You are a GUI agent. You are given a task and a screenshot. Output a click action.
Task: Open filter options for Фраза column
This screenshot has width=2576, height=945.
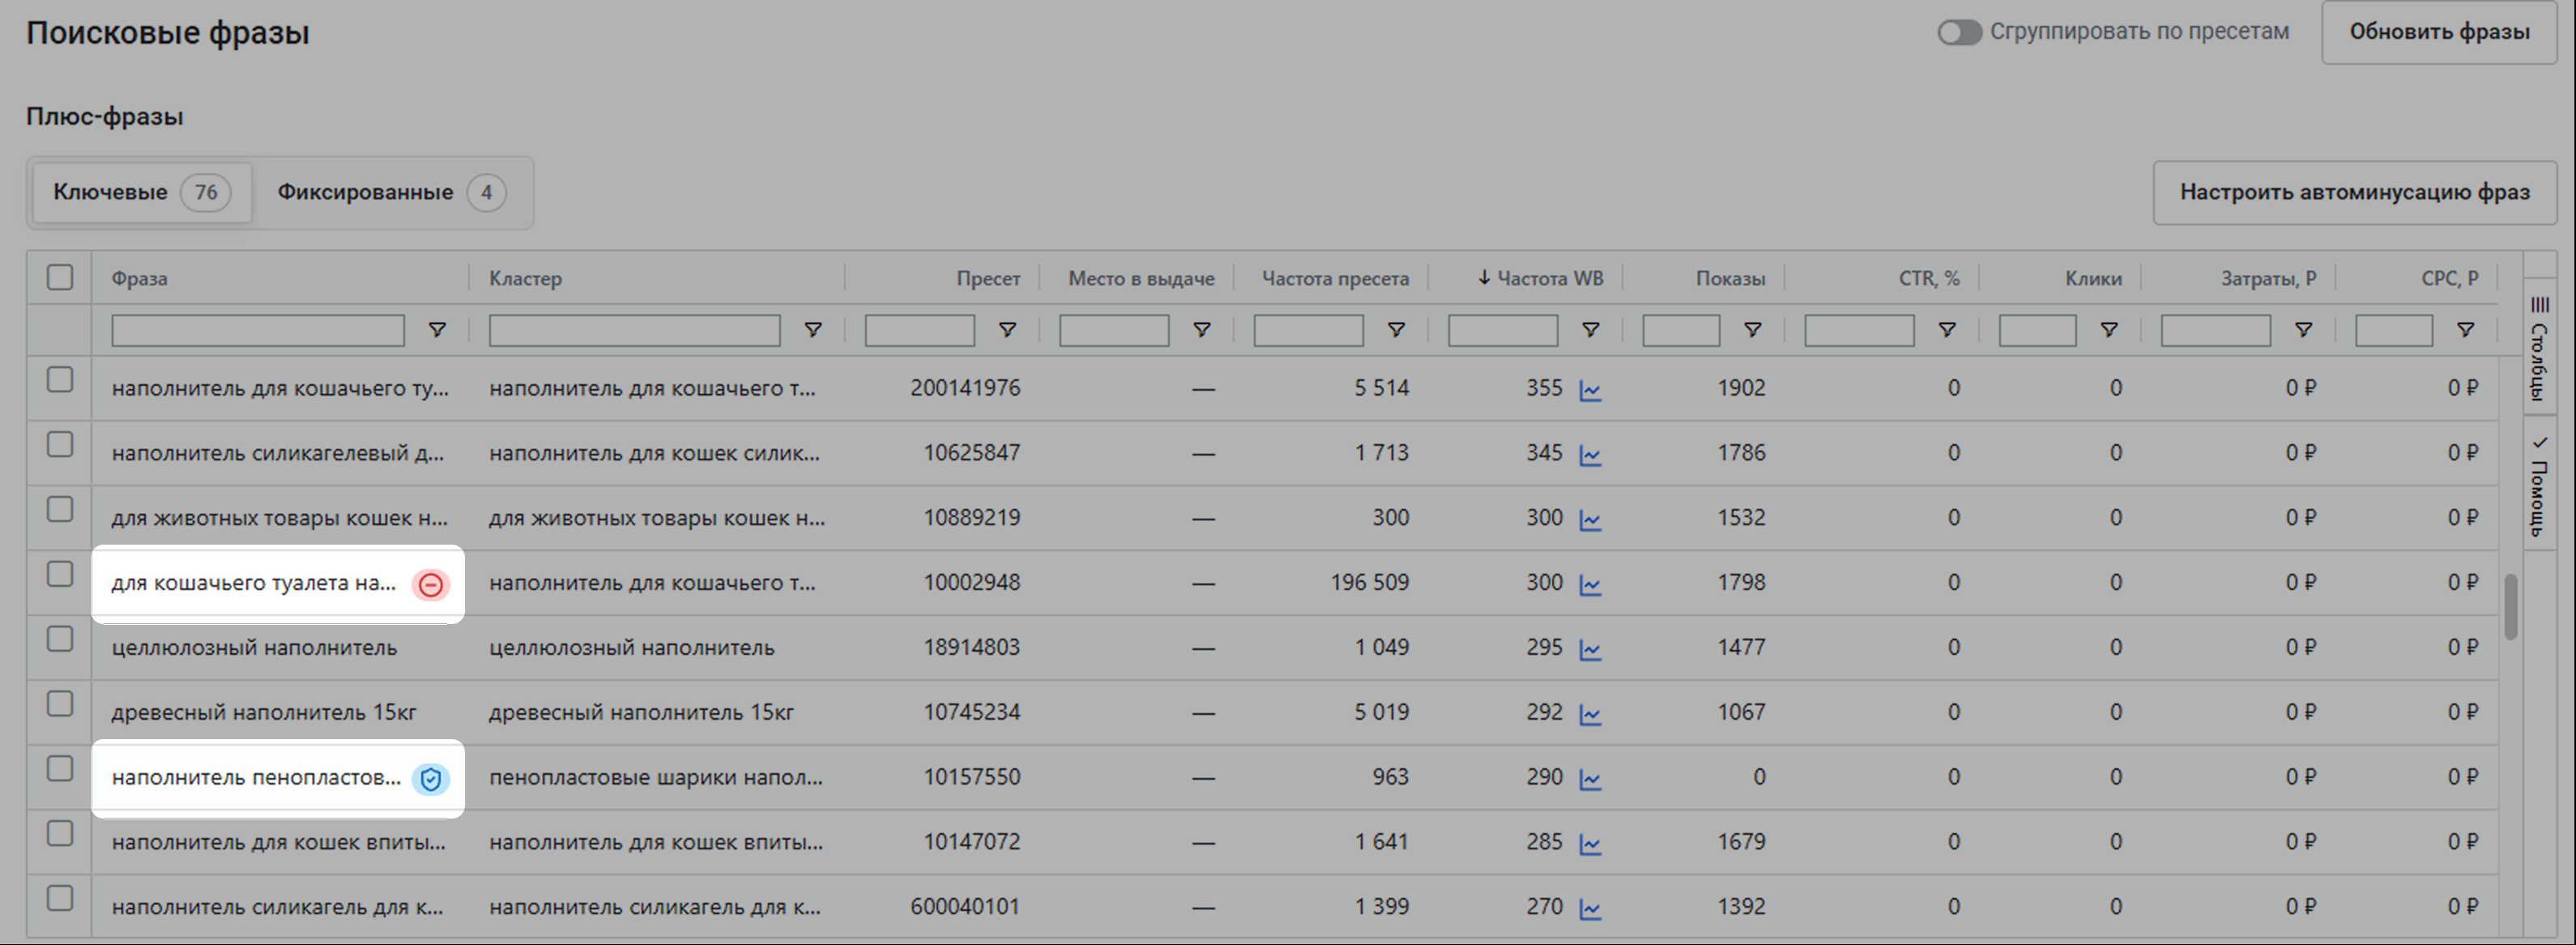(x=437, y=330)
